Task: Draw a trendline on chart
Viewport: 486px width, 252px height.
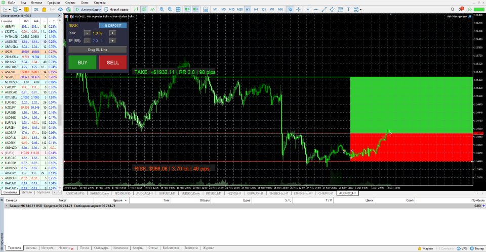Action: point(324,9)
